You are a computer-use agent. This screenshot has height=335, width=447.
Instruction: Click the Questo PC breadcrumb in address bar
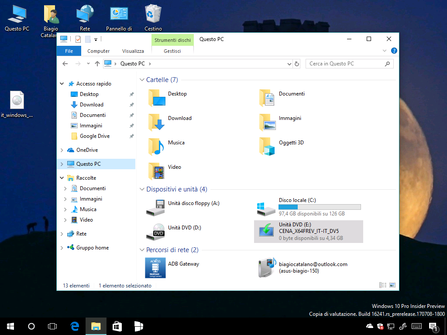point(133,64)
